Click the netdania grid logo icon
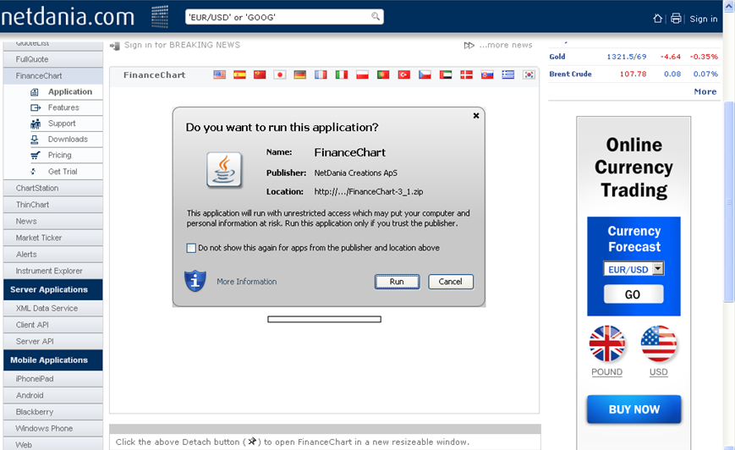This screenshot has height=450, width=735. pos(160,16)
